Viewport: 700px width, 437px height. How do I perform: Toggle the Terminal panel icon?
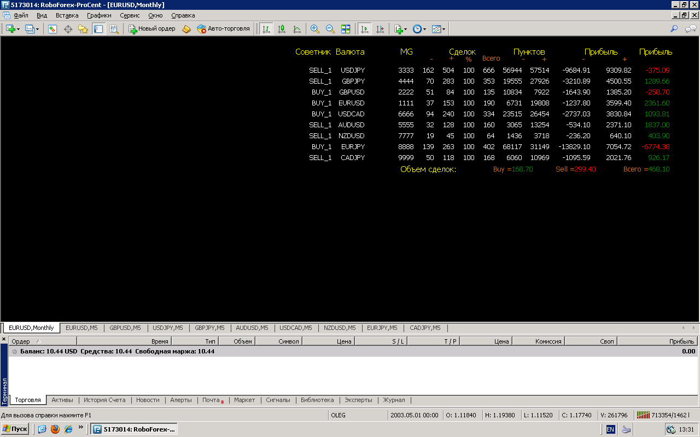(x=98, y=29)
